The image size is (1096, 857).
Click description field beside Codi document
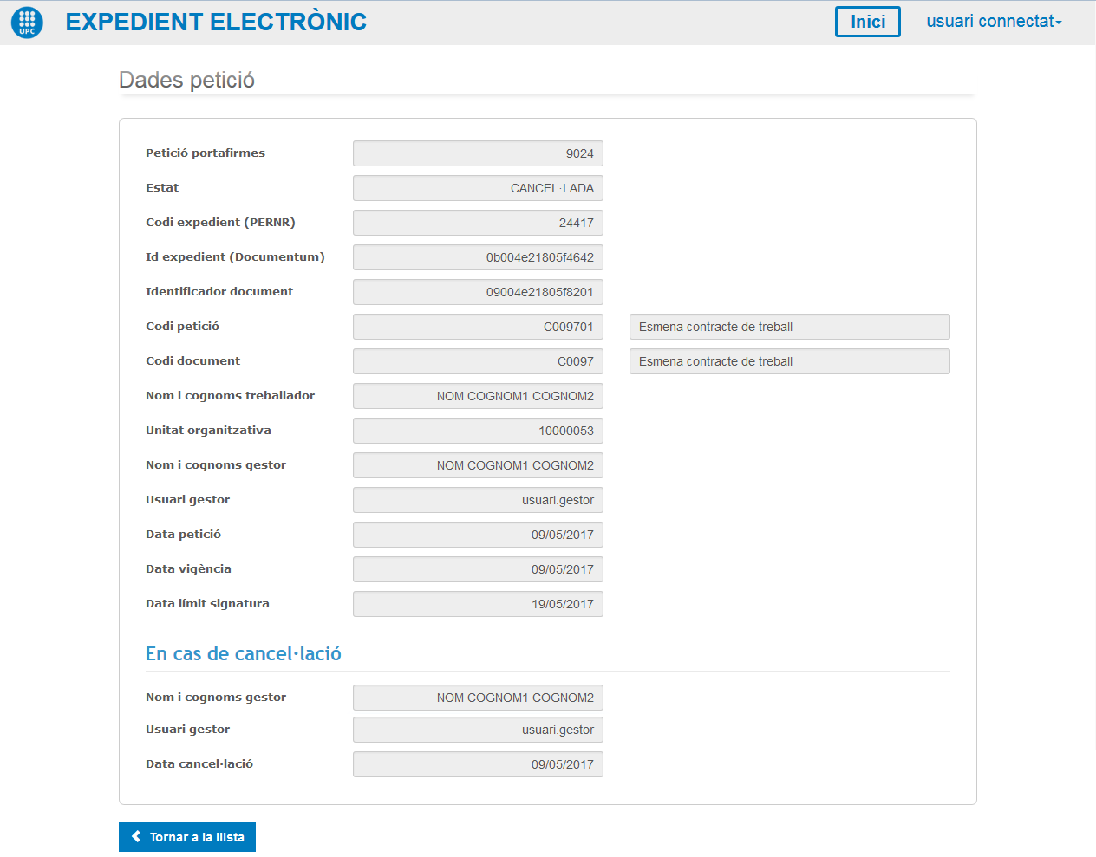click(x=789, y=361)
